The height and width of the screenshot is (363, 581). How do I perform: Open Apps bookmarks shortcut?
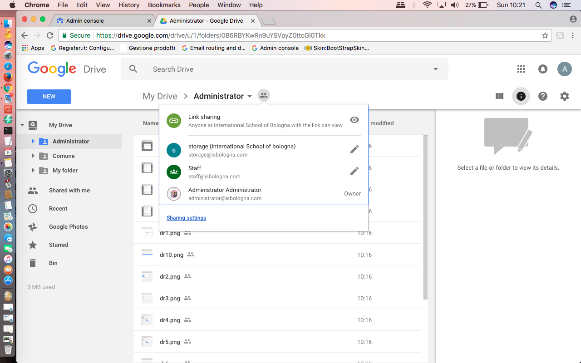[33, 48]
